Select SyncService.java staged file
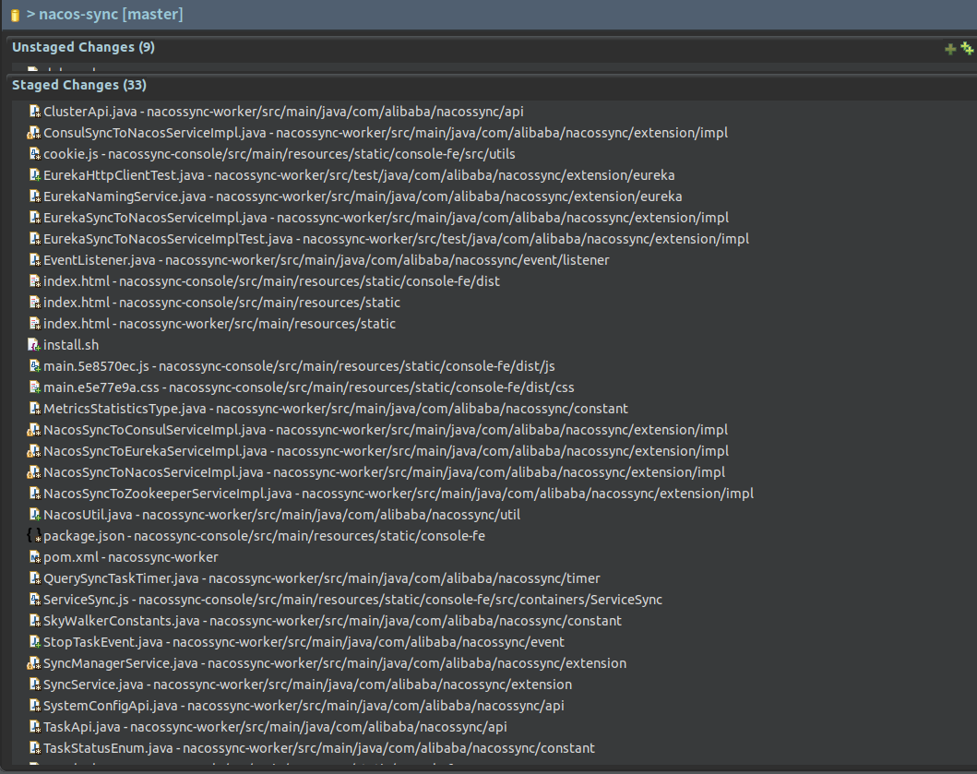This screenshot has height=774, width=977. click(307, 685)
